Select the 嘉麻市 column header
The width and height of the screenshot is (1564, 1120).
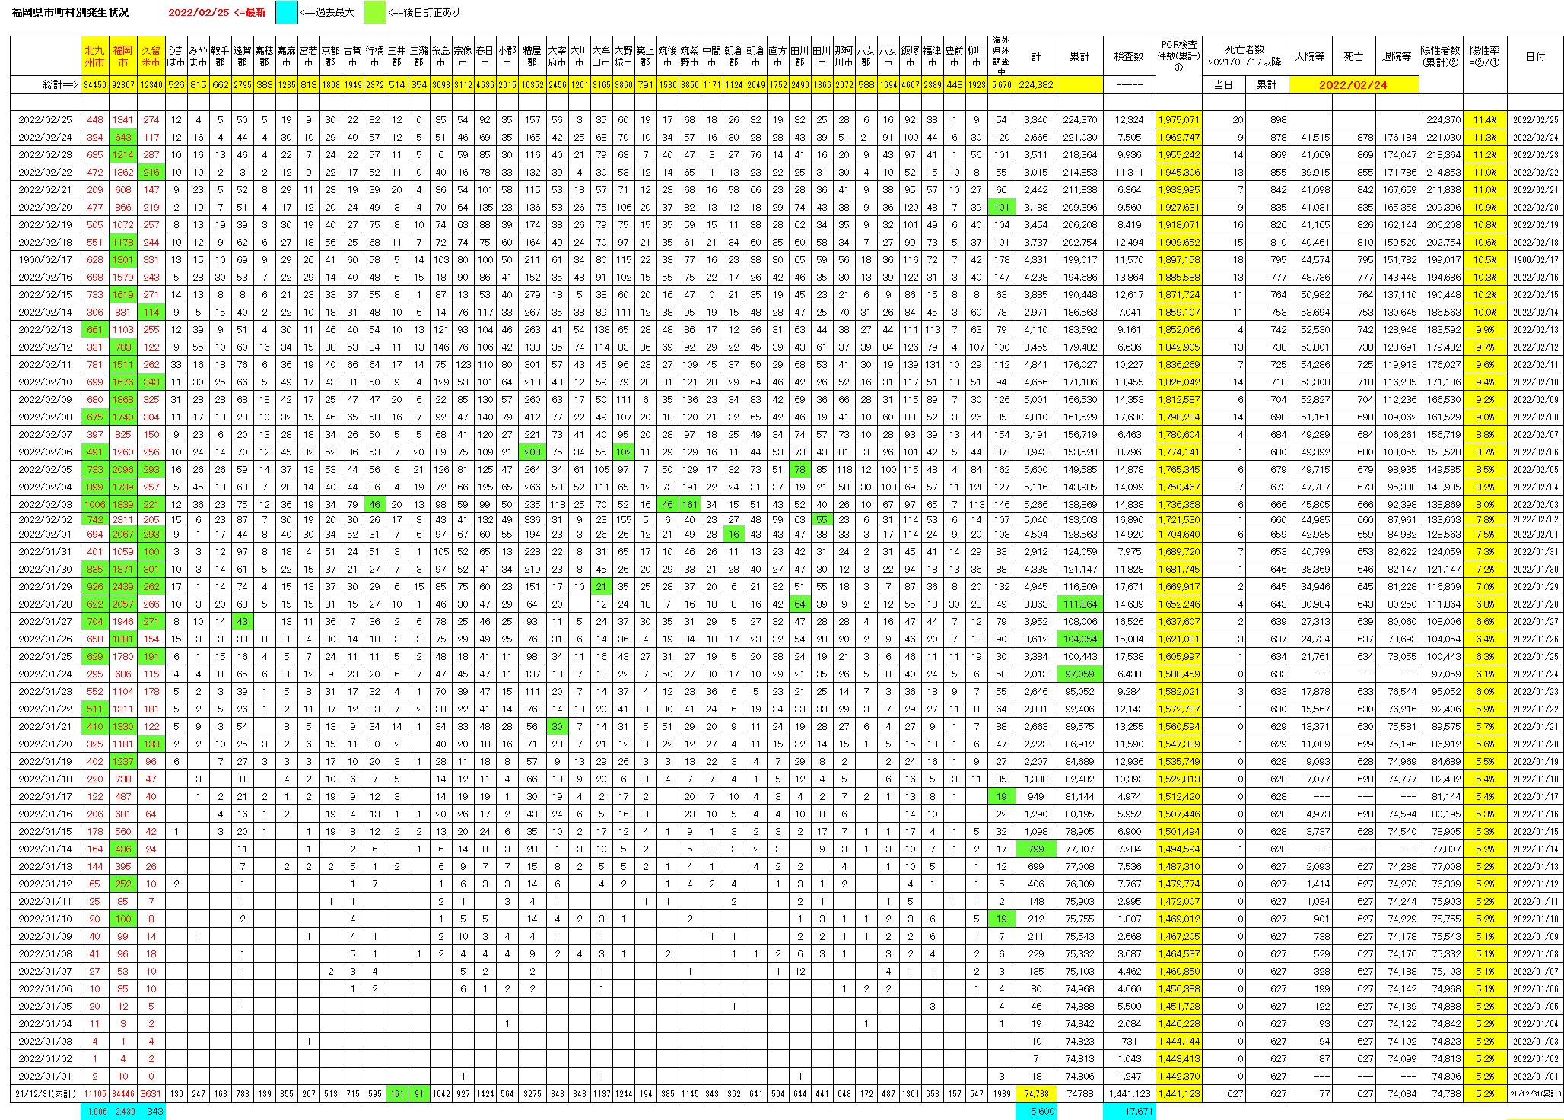pos(286,56)
